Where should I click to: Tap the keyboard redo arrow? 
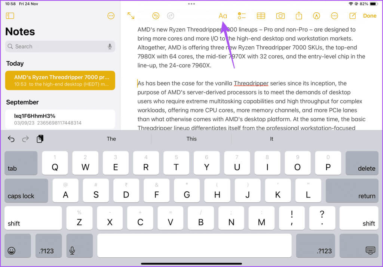pyautogui.click(x=25, y=139)
